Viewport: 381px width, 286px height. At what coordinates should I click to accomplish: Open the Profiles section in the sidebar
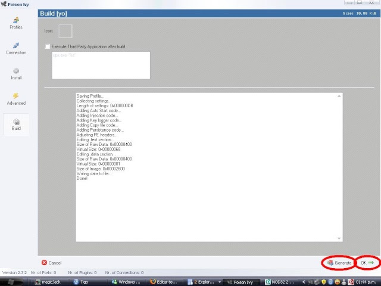(x=16, y=23)
